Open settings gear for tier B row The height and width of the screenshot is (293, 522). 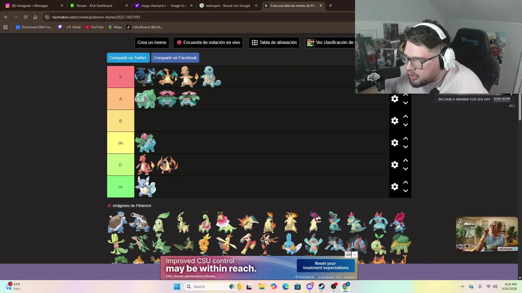coord(394,121)
